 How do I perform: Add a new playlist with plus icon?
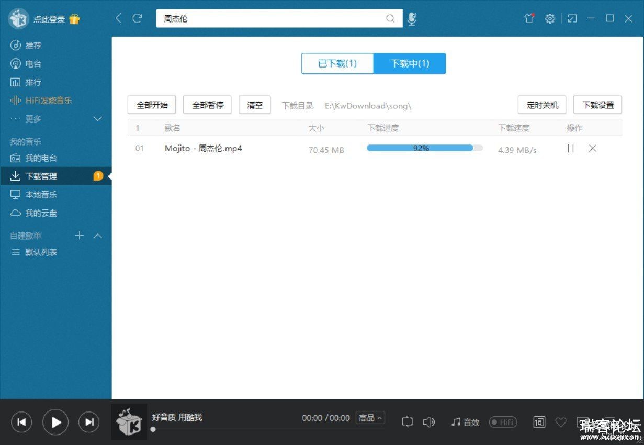coord(80,236)
